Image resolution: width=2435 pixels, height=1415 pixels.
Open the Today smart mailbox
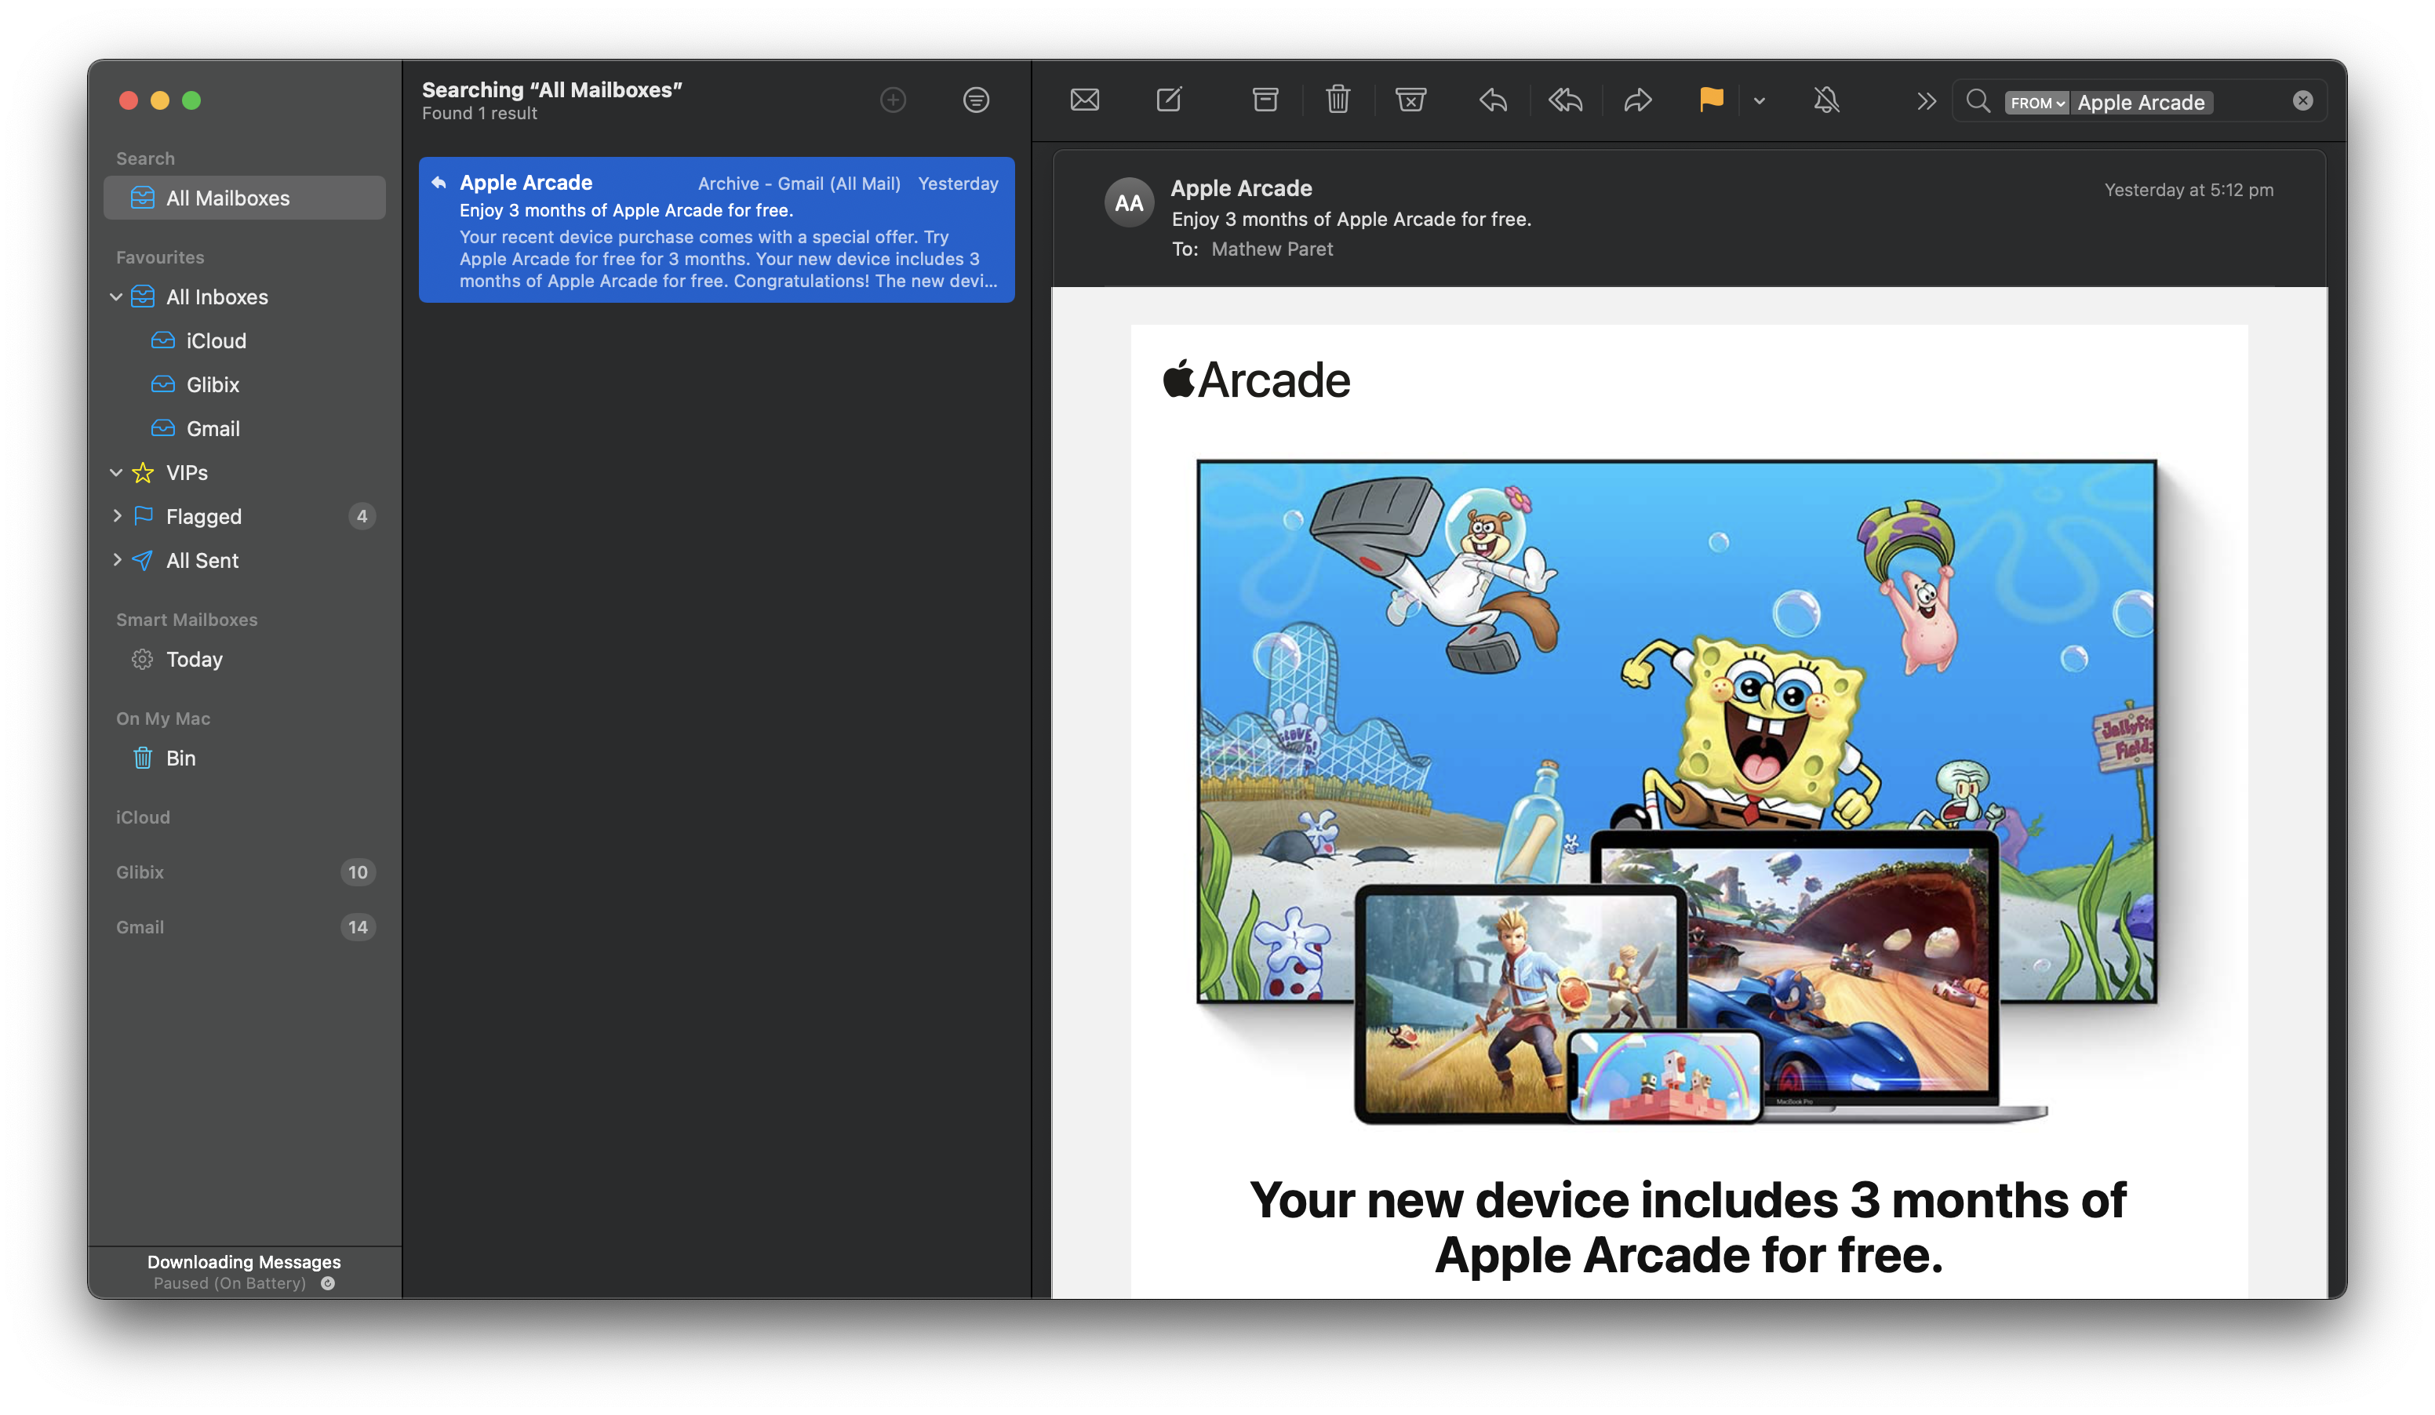point(193,660)
